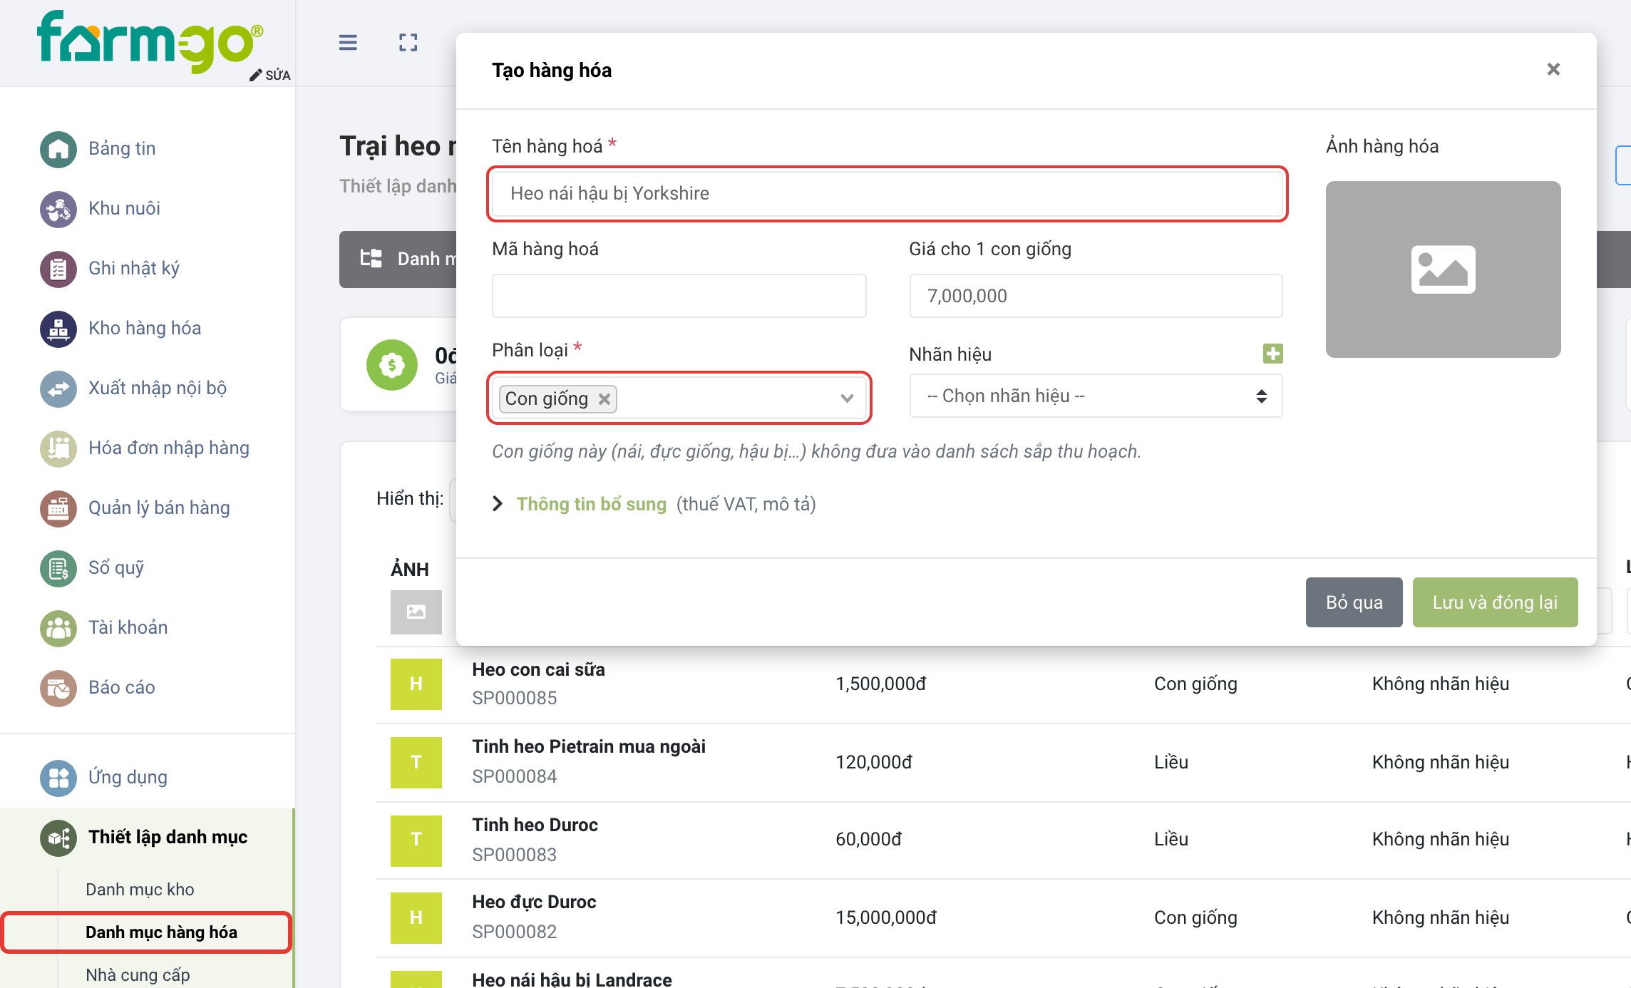Close the Tạo hàng hóa dialog
Viewport: 1631px width, 988px height.
[1553, 69]
